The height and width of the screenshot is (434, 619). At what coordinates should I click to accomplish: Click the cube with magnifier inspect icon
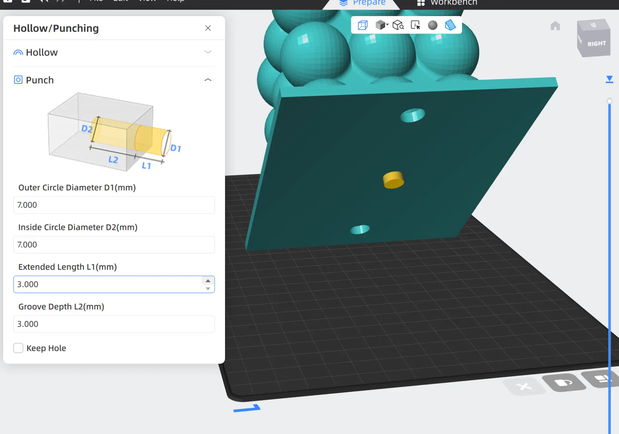[398, 25]
